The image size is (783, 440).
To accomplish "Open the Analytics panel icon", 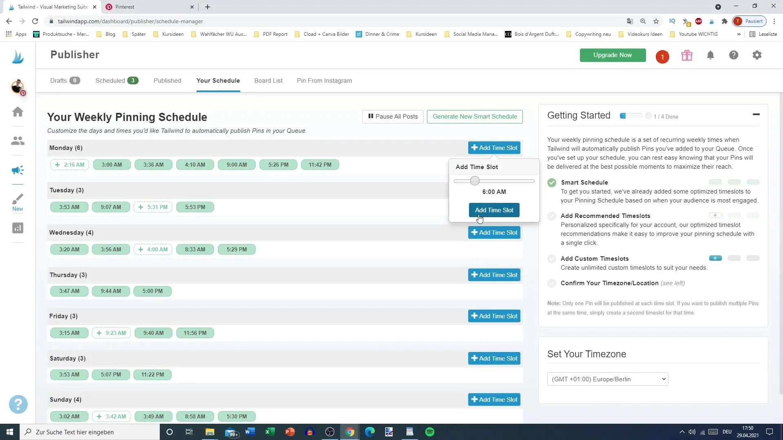I will (18, 228).
